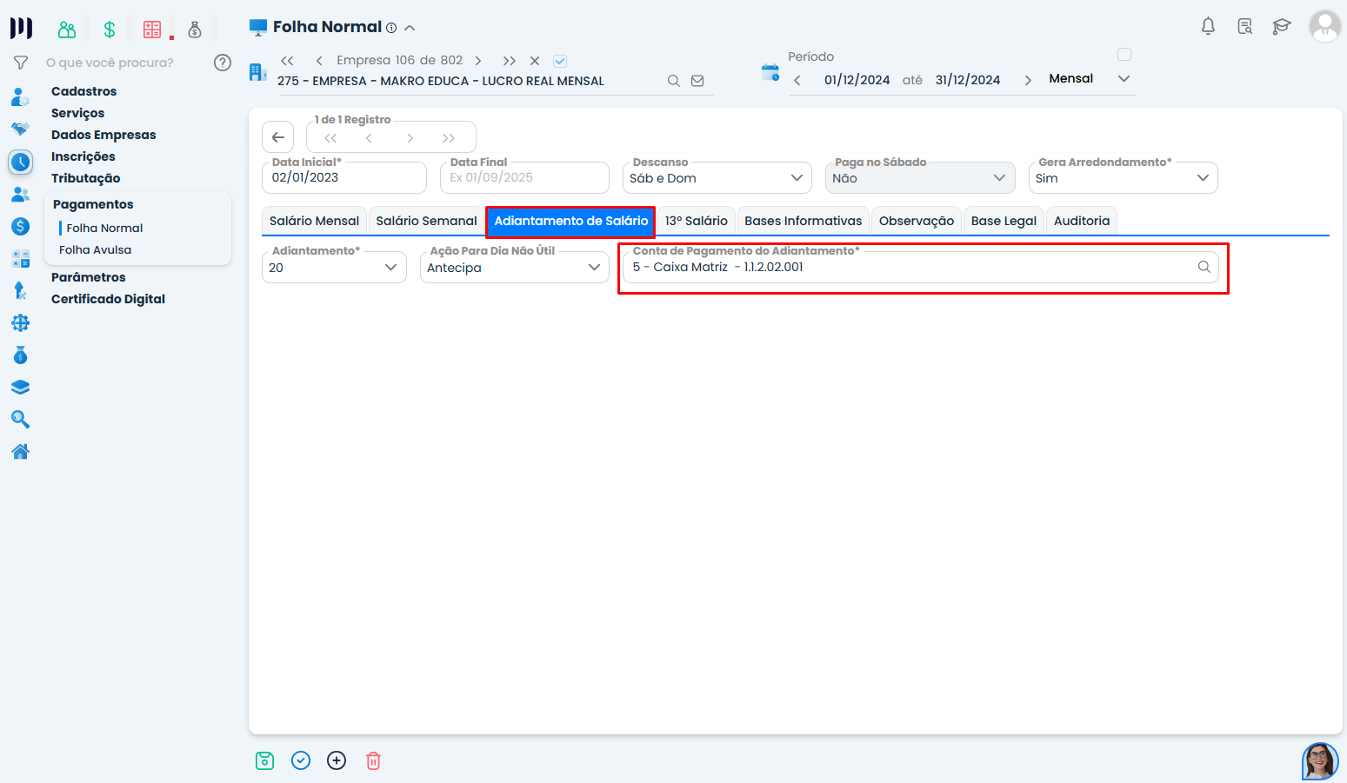Open the notifications bell
Image resolution: width=1347 pixels, height=783 pixels.
tap(1208, 26)
